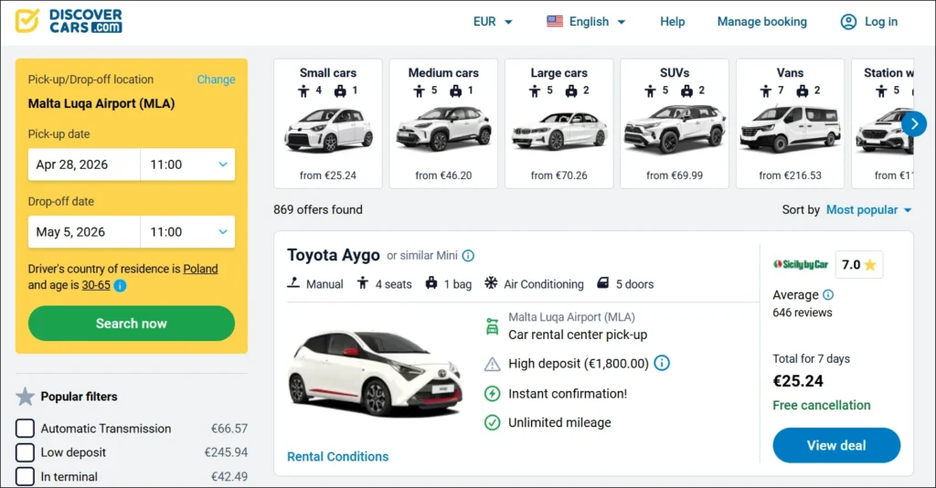The width and height of the screenshot is (936, 488).
Task: Click the 4 seats person icon on Toyota Aygo
Action: tap(362, 282)
